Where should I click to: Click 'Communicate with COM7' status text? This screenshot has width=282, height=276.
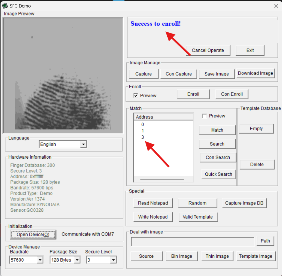tap(88, 234)
